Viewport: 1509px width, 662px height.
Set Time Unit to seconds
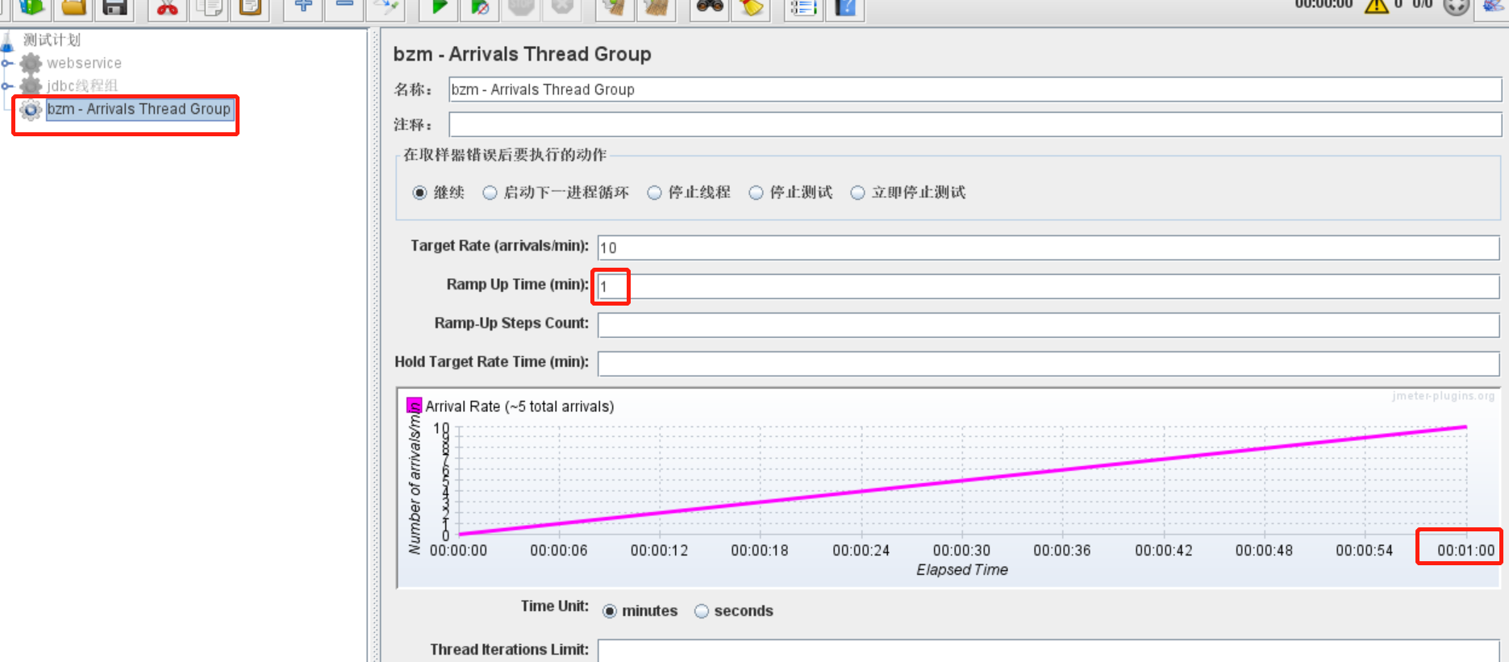click(x=702, y=611)
